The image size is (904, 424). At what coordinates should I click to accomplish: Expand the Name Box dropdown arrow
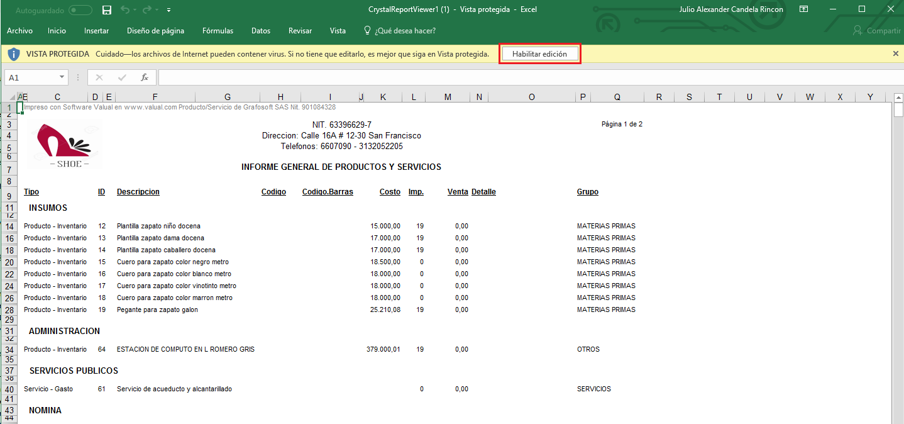62,77
